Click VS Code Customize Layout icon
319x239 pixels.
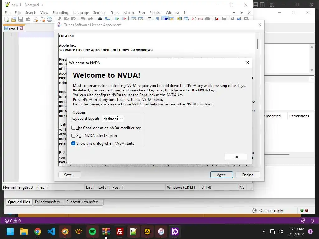pos(272,4)
